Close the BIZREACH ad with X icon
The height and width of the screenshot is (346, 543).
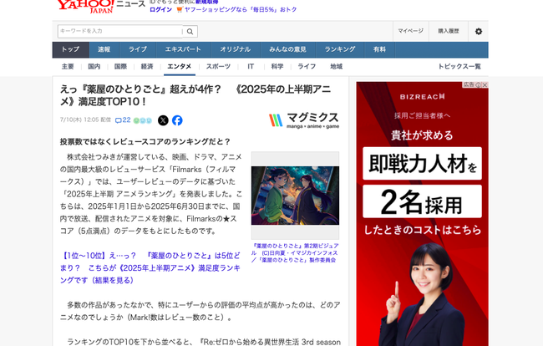[485, 84]
